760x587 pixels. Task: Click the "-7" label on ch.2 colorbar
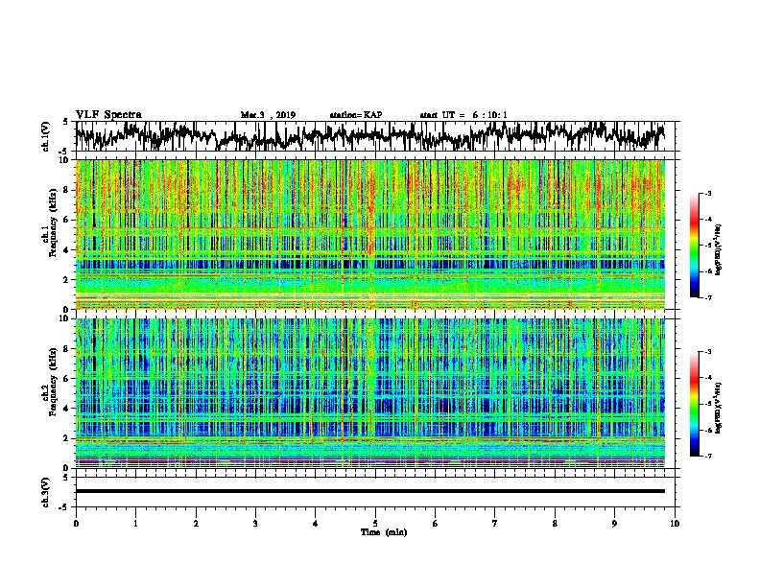coord(707,457)
